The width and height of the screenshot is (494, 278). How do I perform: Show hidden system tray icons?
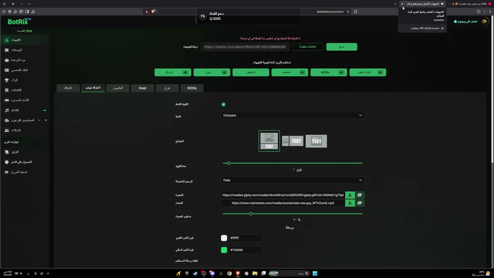tap(48, 273)
